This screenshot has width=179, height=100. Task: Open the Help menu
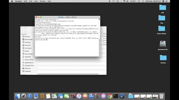pos(49,1)
